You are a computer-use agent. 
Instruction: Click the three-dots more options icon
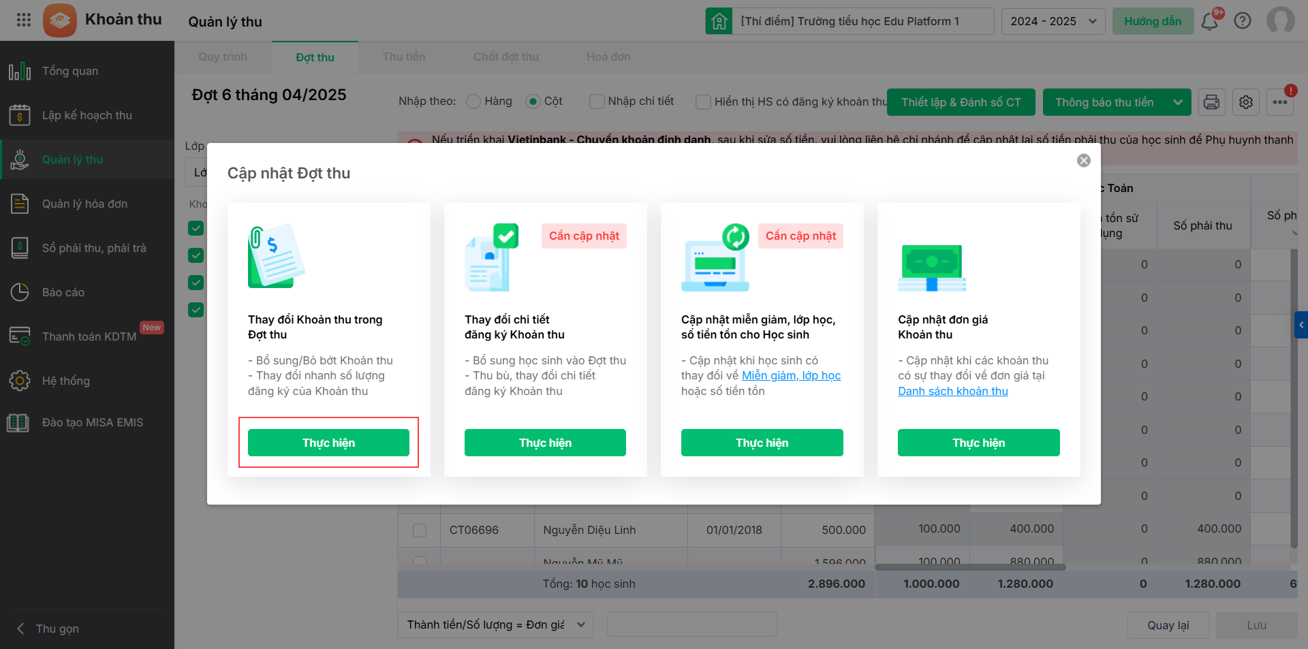pos(1280,102)
